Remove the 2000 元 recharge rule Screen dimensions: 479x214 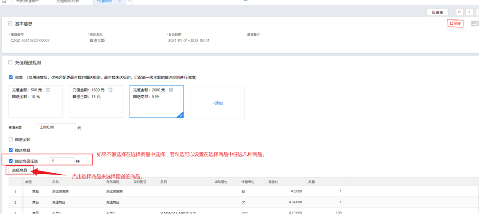[x=171, y=90]
